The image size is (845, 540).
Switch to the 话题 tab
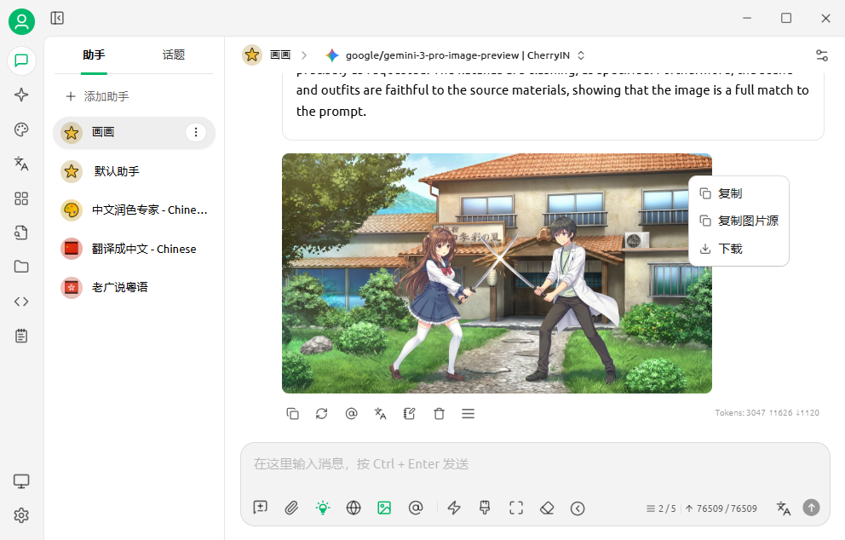point(174,55)
